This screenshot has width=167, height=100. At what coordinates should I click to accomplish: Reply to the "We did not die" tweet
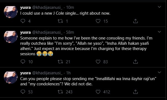[23, 92]
